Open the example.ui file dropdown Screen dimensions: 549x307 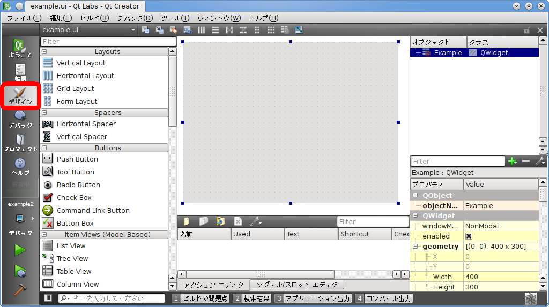pyautogui.click(x=133, y=30)
